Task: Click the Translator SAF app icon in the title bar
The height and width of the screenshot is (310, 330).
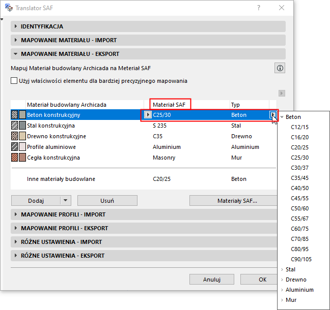Action: 9,8
